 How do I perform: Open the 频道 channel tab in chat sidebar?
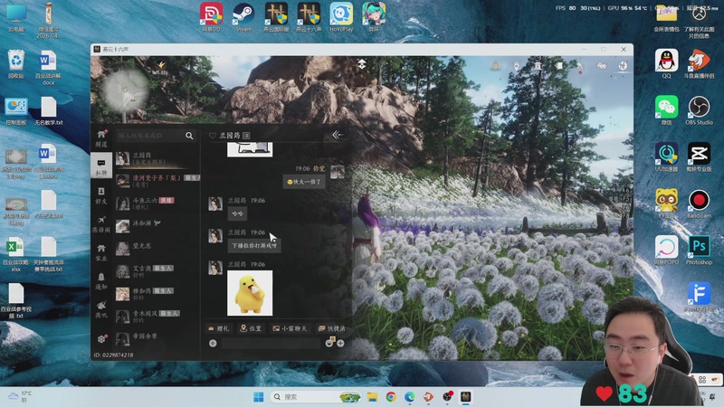click(x=101, y=138)
